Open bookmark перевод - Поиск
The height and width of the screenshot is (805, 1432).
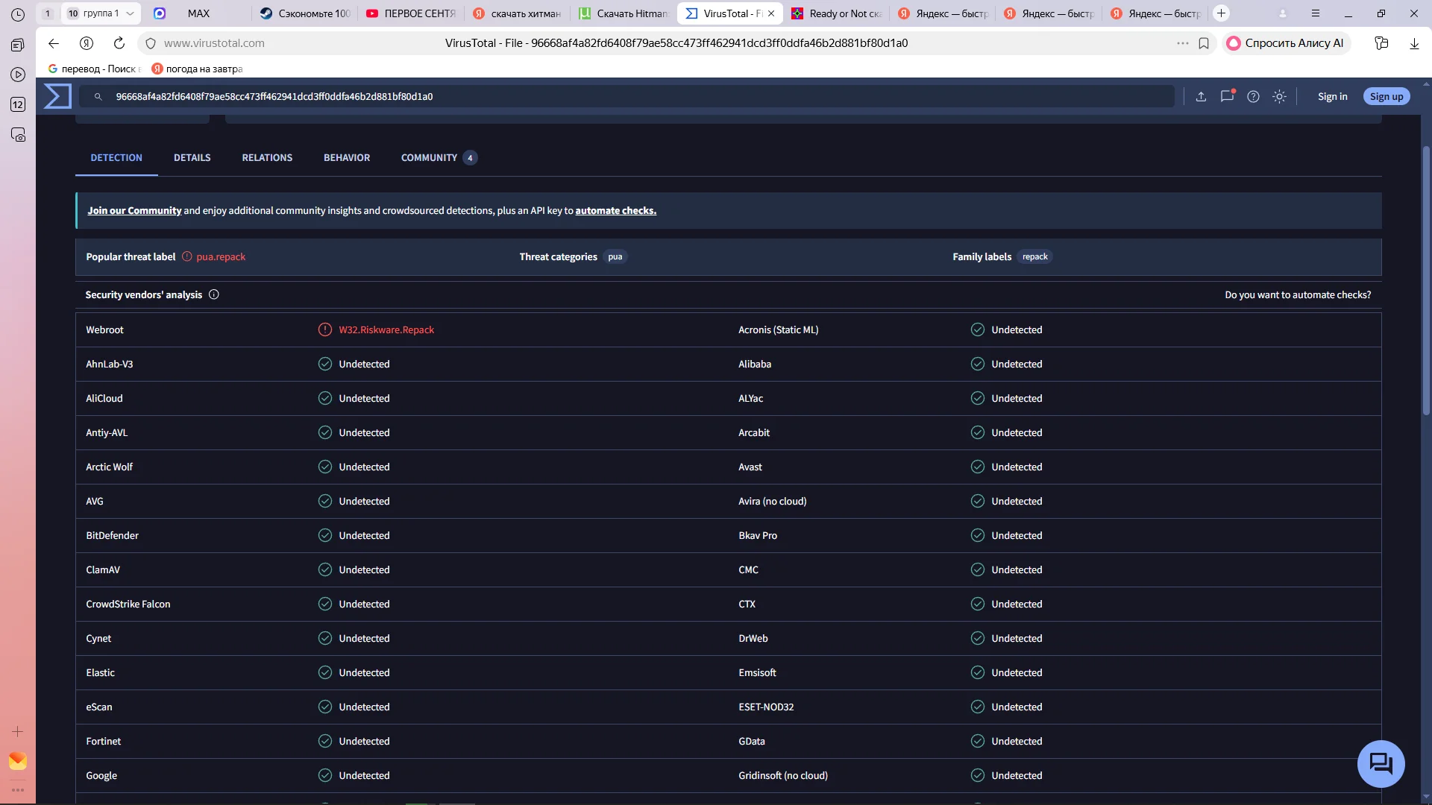pos(94,69)
